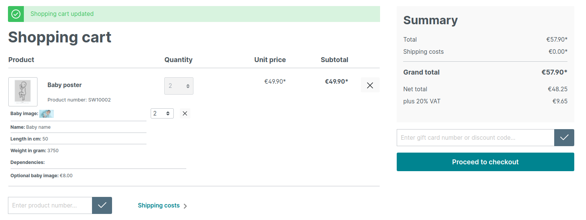Open the Baby poster product thumbnail
586x220 pixels.
[x=23, y=92]
